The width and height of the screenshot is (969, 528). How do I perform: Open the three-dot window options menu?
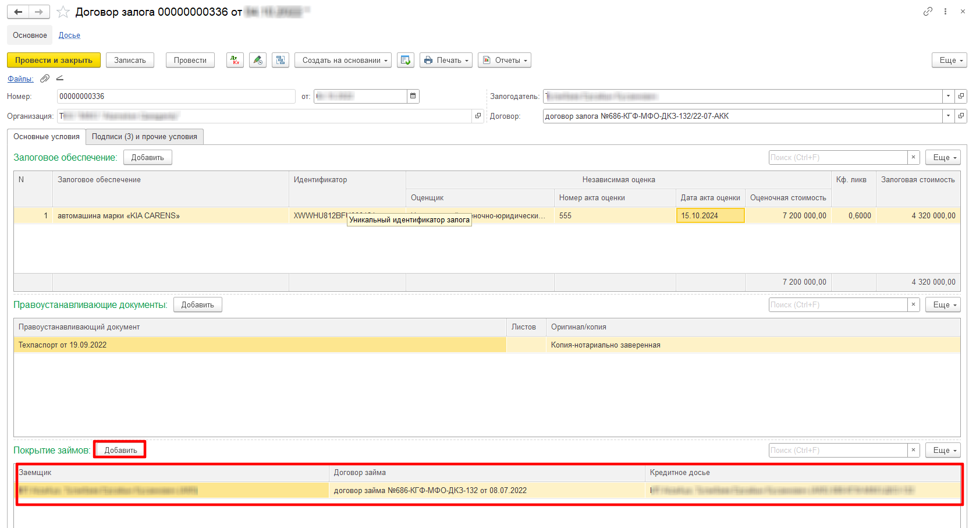point(945,12)
